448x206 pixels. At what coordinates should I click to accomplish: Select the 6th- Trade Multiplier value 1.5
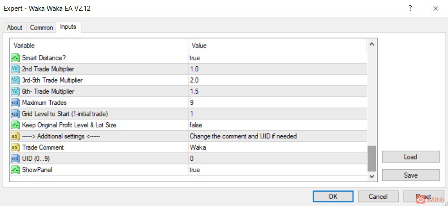194,91
